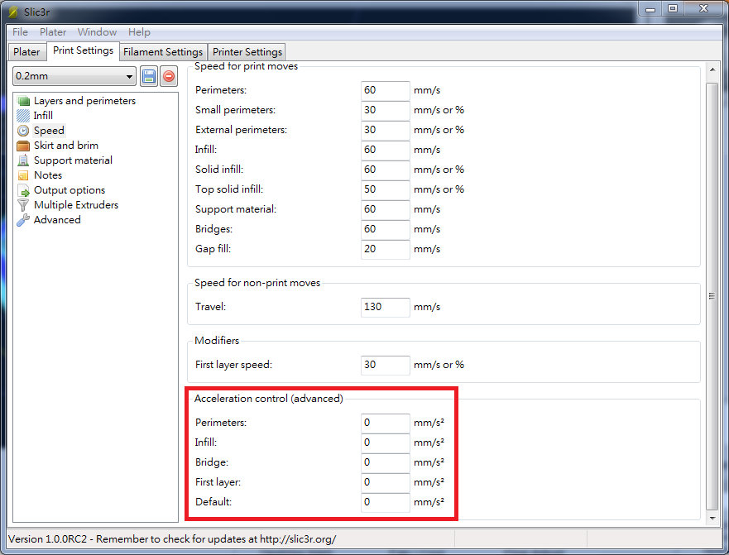The image size is (729, 555).
Task: Click the Speed clock icon
Action: tap(23, 131)
